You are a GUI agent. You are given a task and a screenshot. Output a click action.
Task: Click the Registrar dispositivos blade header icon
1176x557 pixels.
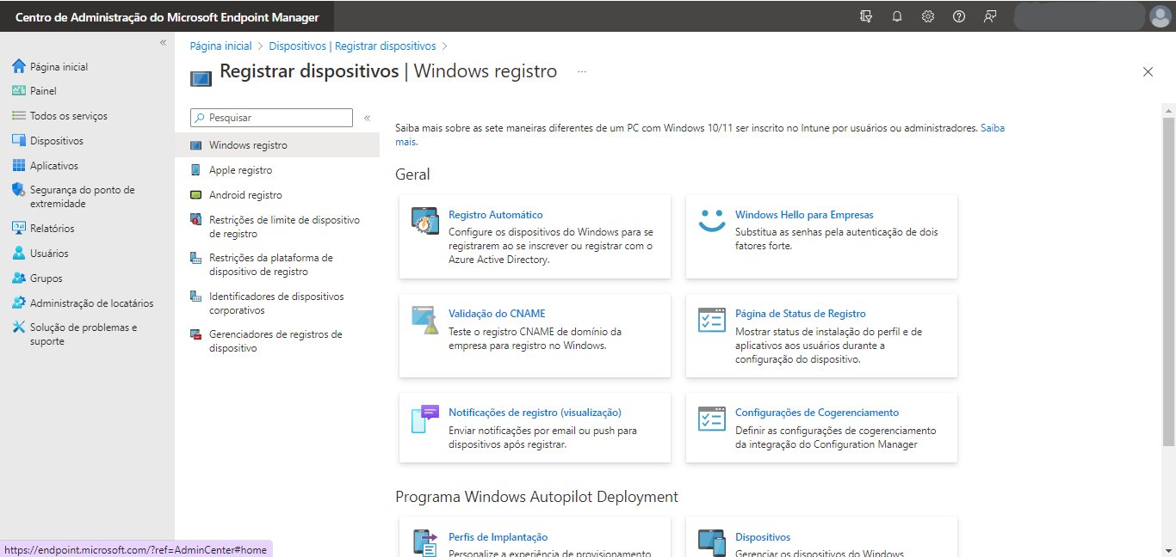coord(201,78)
